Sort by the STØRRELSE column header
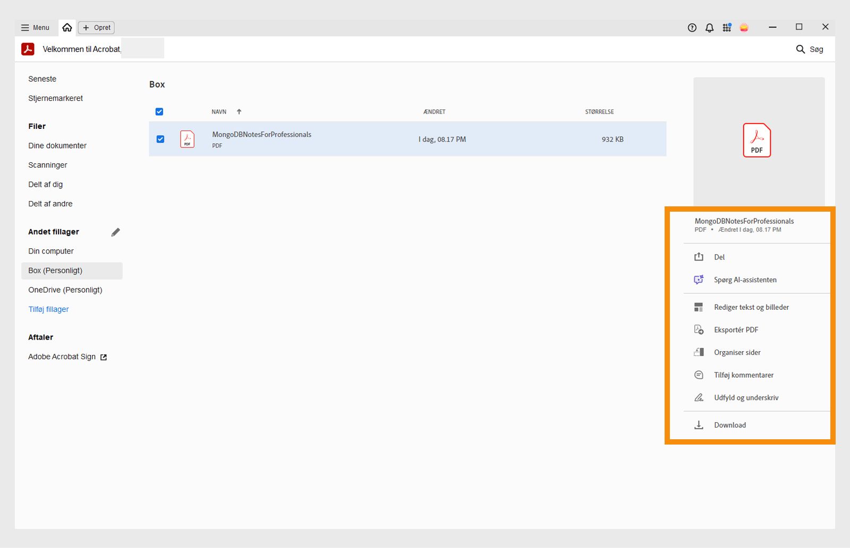This screenshot has width=850, height=548. click(x=599, y=112)
